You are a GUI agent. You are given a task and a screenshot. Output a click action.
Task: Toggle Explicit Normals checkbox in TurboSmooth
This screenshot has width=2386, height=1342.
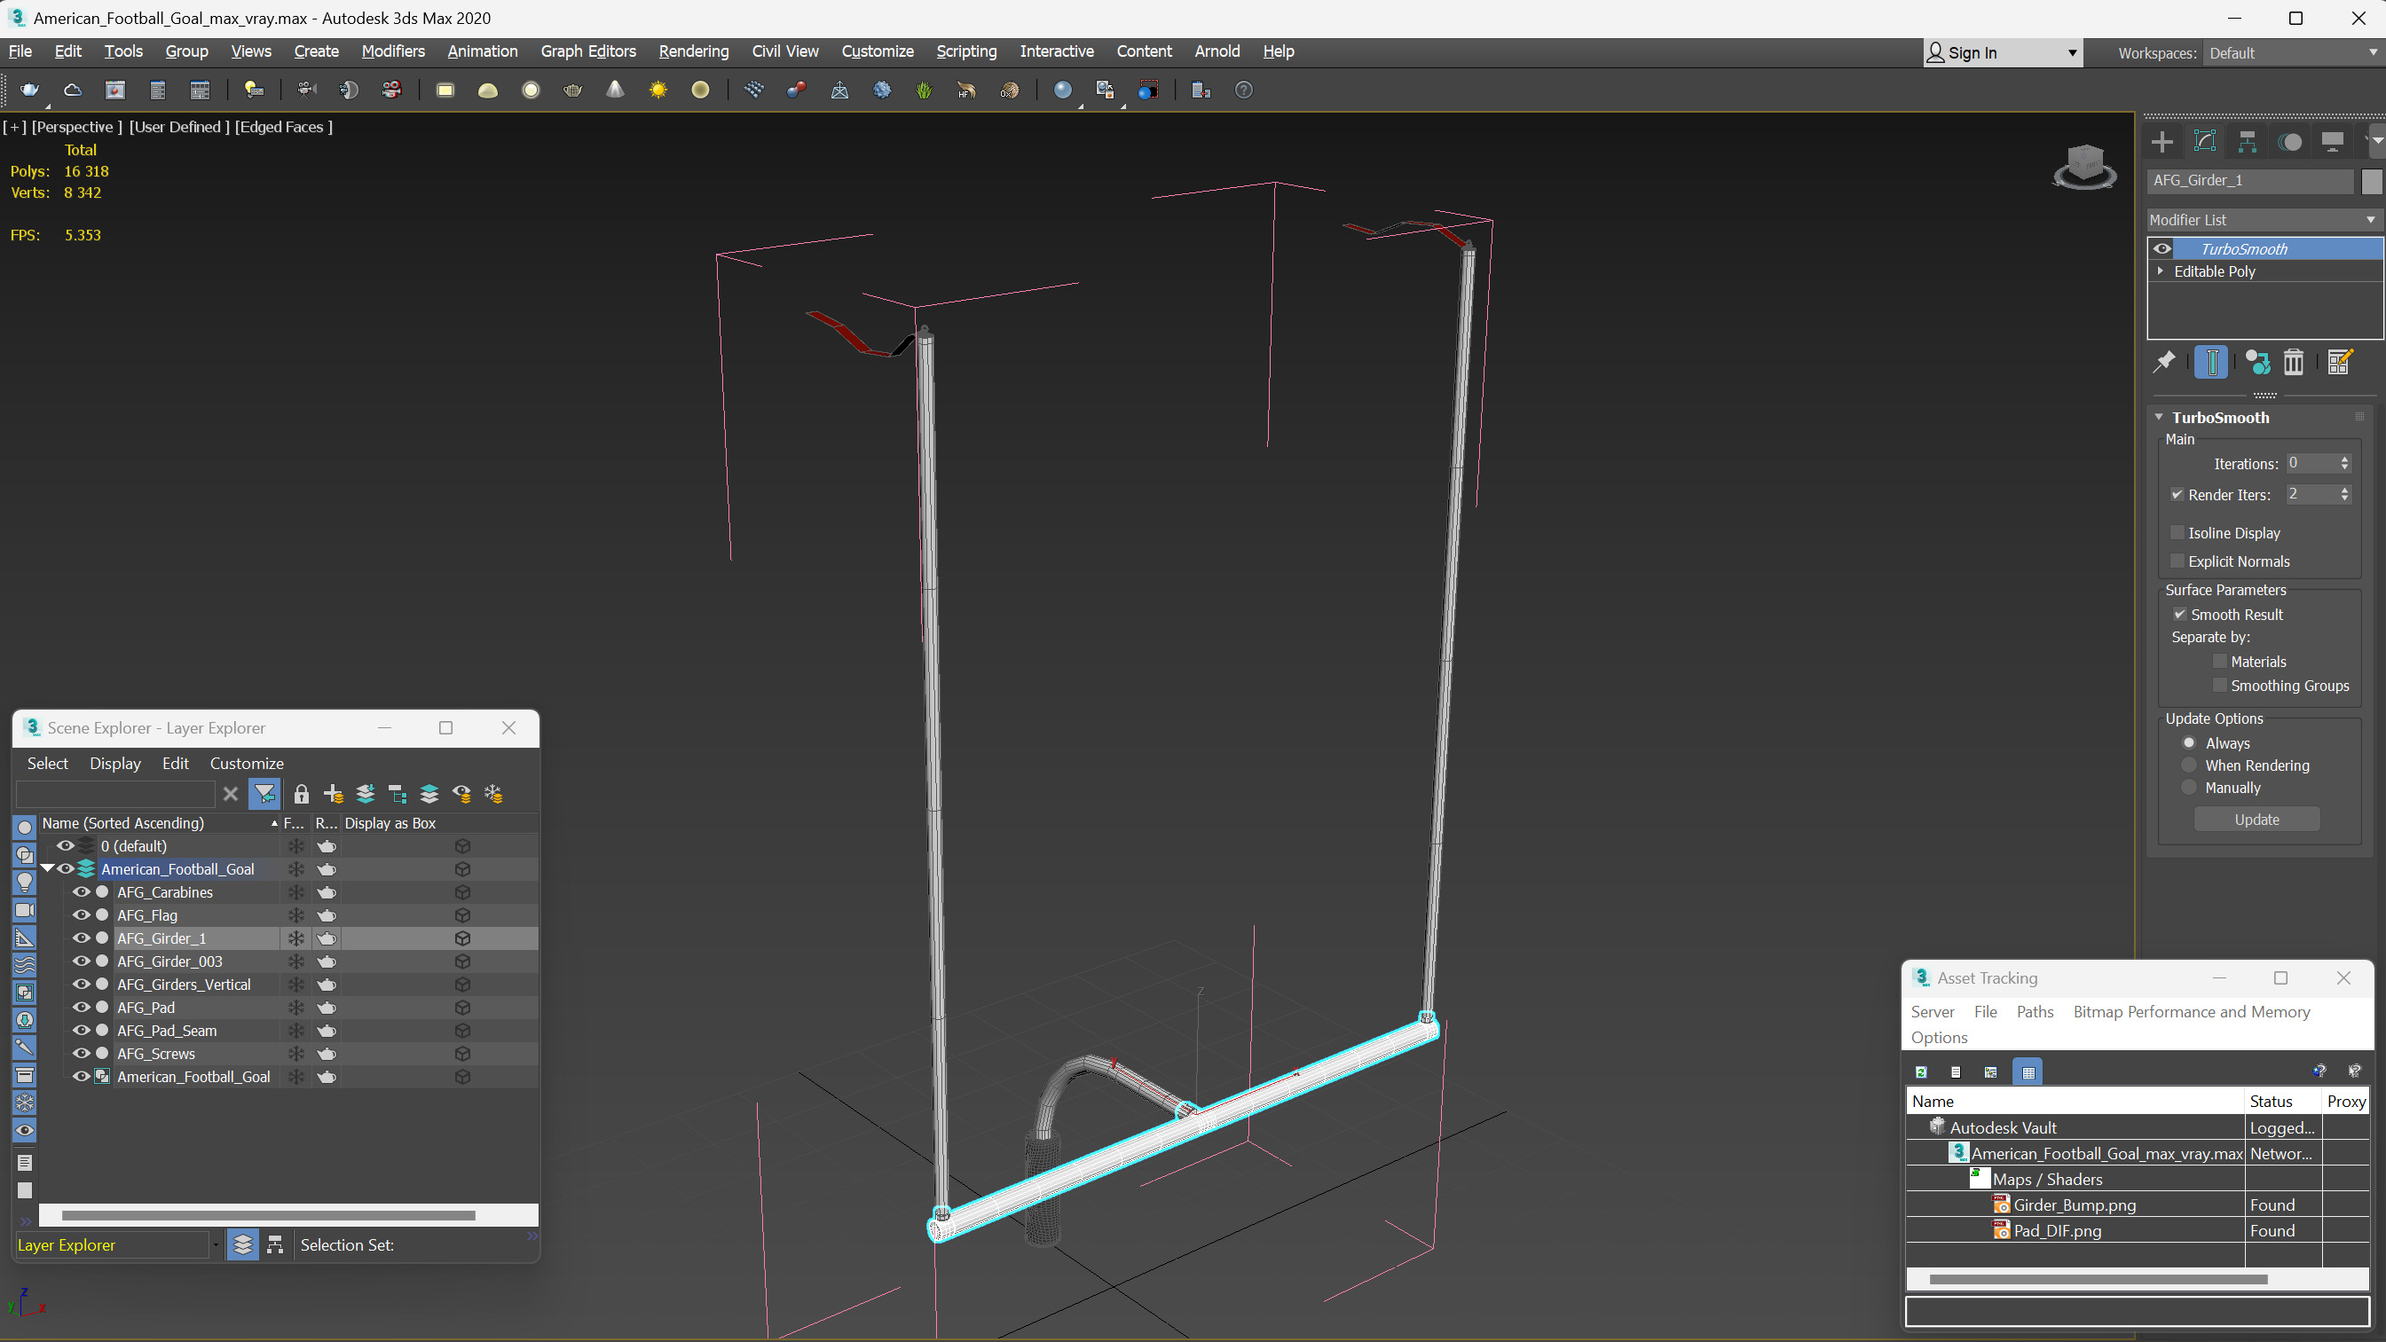coord(2177,561)
